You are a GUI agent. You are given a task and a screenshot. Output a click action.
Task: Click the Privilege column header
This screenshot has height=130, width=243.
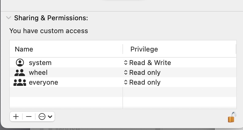click(x=144, y=49)
